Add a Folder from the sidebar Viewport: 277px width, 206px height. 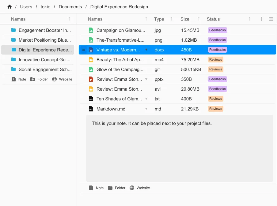pyautogui.click(x=39, y=79)
